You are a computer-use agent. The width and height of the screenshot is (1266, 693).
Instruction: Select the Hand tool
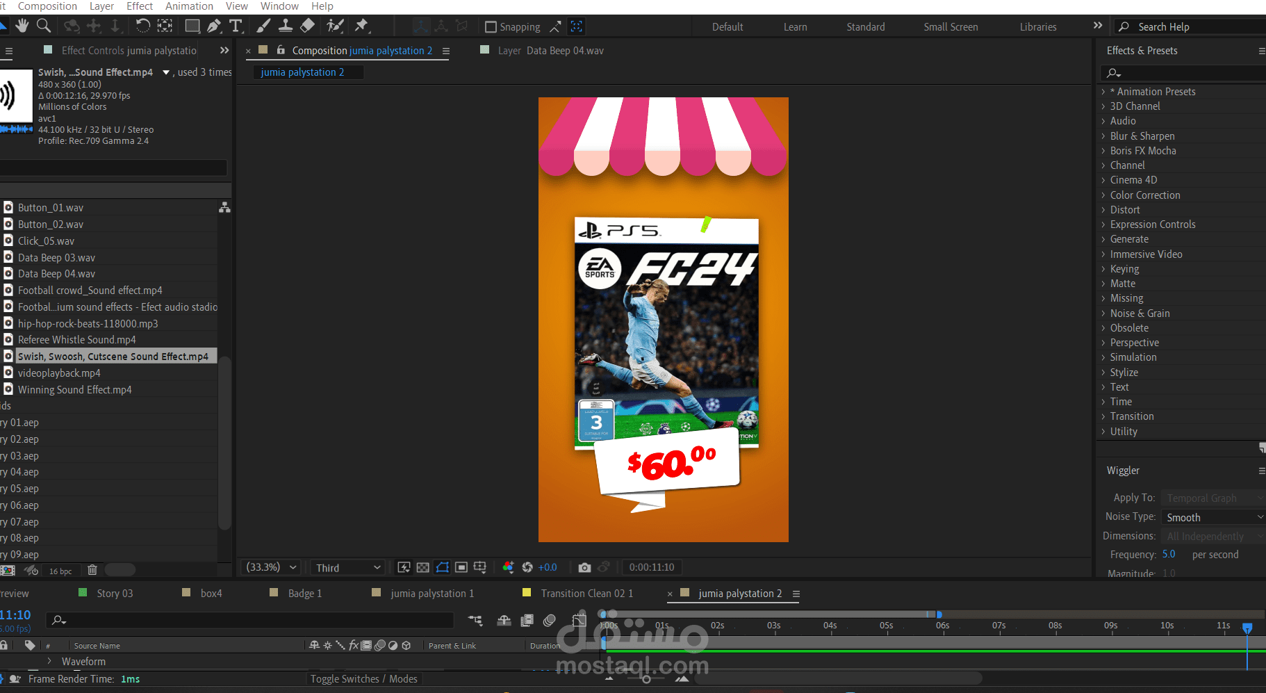(x=23, y=26)
